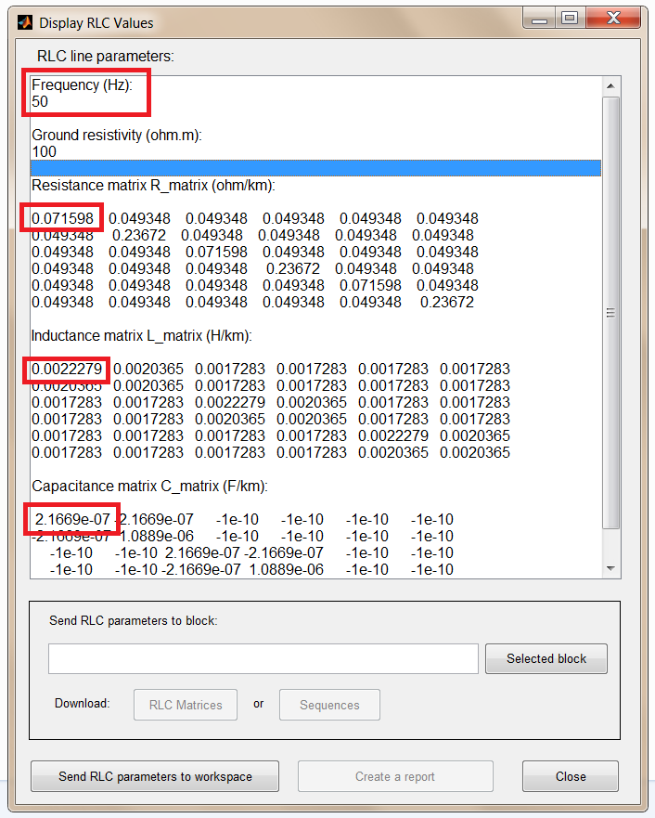The width and height of the screenshot is (655, 818).
Task: Click the Sequences download button
Action: [x=329, y=705]
